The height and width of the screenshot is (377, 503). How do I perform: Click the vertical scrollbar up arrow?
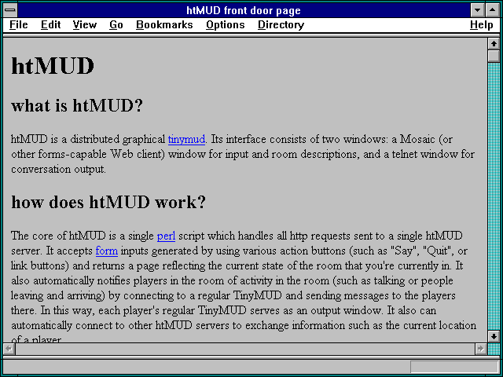(x=494, y=44)
